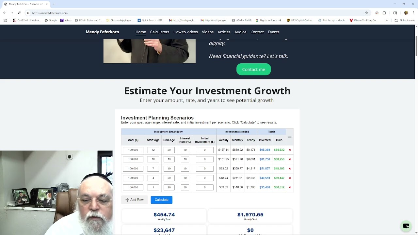Edit Goal field in start-age-12 row
418x235 pixels.
pos(133,150)
